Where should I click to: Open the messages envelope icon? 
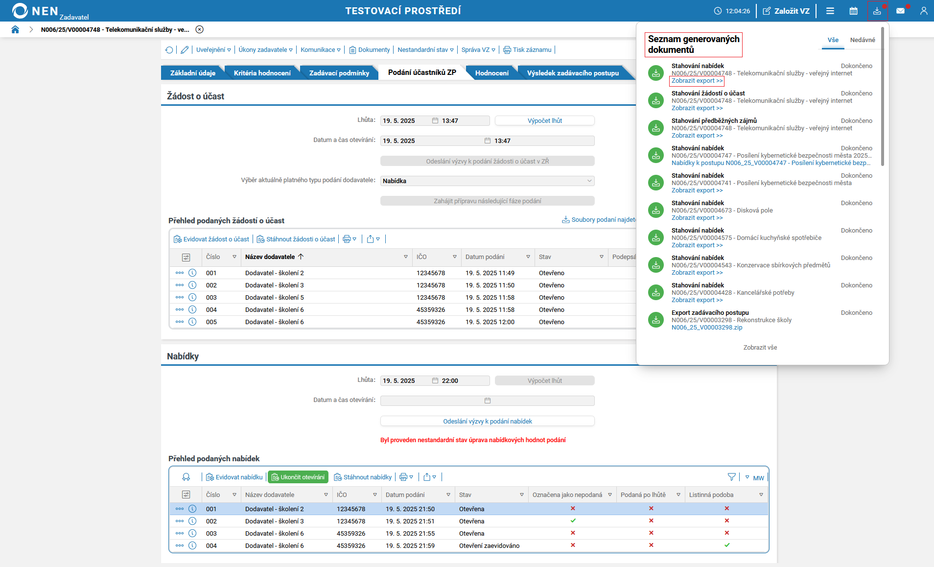(x=900, y=11)
